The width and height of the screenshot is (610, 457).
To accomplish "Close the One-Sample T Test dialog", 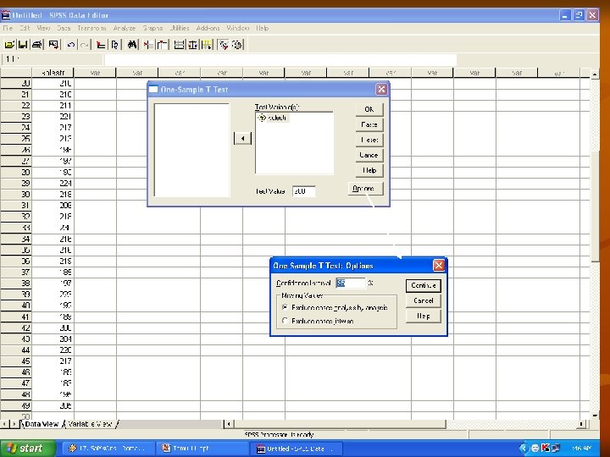I will [381, 90].
